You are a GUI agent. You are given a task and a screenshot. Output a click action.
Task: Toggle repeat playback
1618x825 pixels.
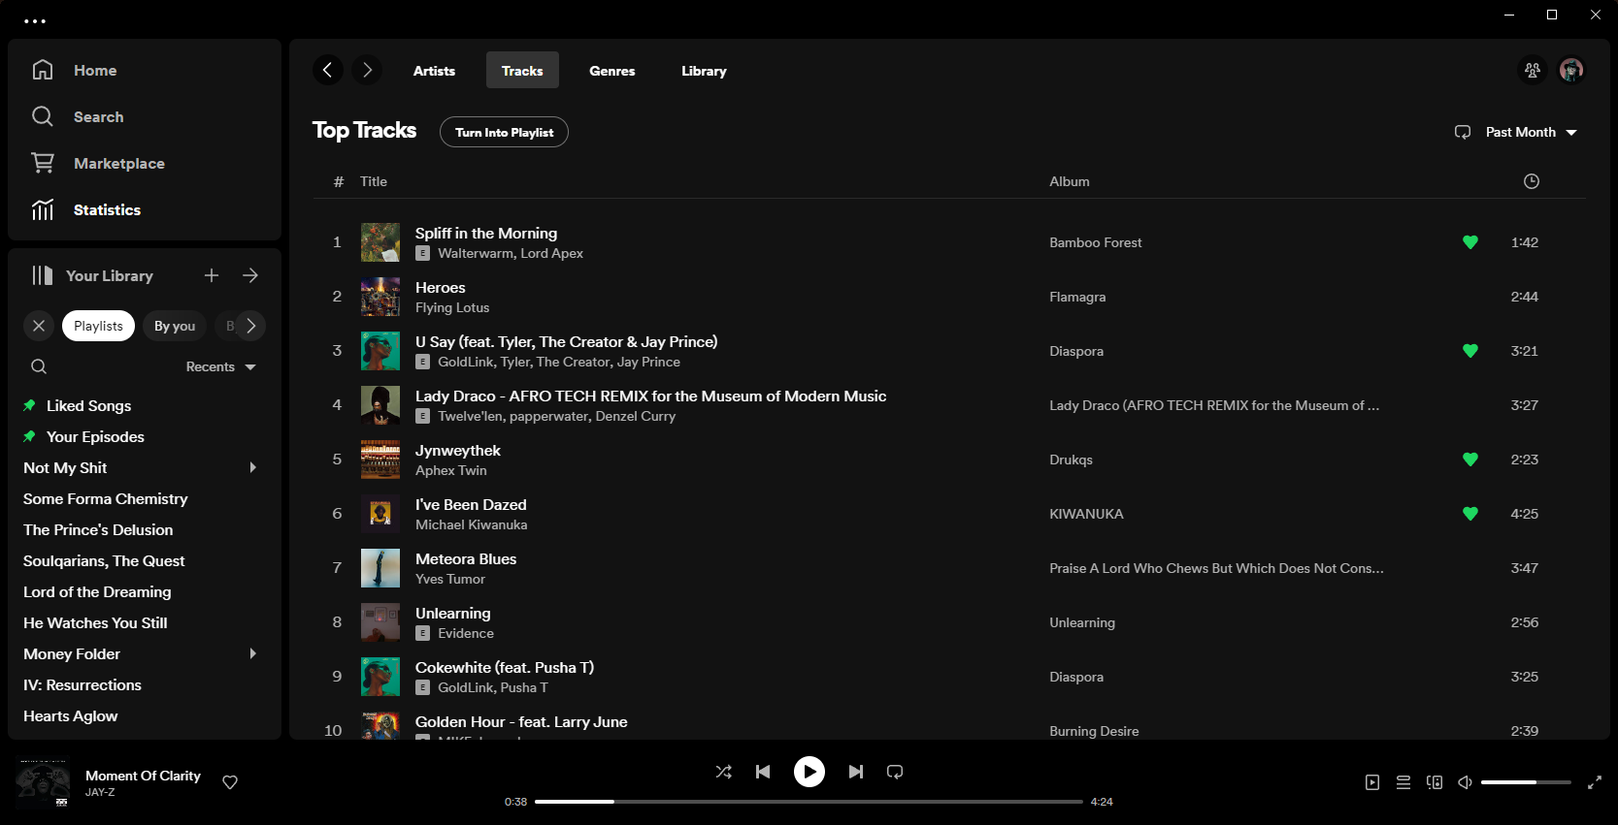(x=895, y=772)
